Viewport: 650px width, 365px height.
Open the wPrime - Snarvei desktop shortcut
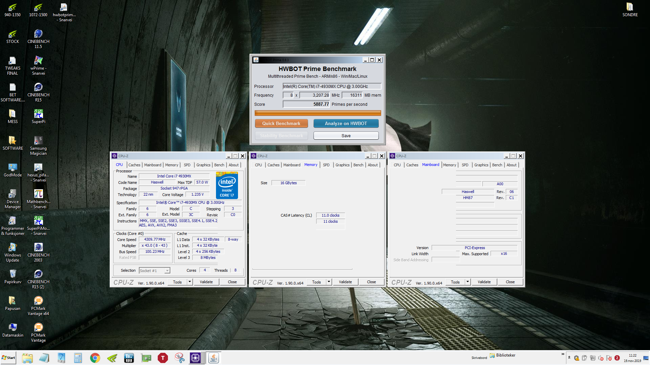[38, 66]
